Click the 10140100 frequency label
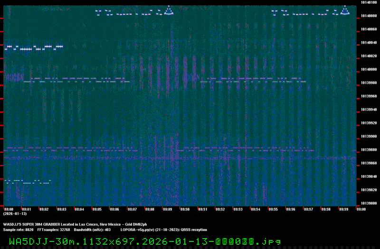The height and width of the screenshot is (249, 380). [x=369, y=2]
